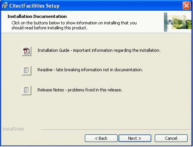Click the installer icon in the title bar

click(x=5, y=6)
